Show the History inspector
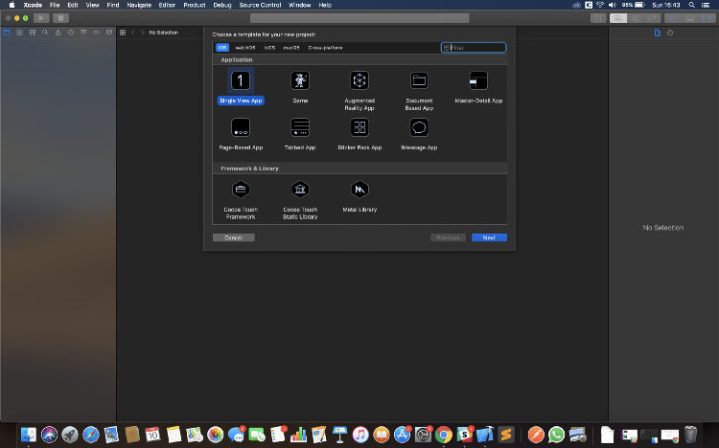719x448 pixels. coord(670,33)
